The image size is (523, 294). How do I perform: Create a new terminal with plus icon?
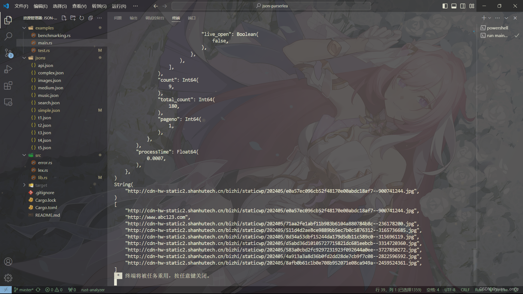tap(484, 18)
